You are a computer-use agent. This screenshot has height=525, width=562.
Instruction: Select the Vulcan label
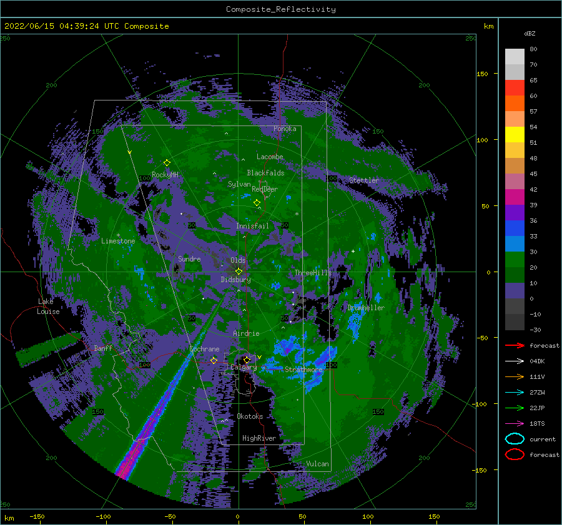click(317, 464)
